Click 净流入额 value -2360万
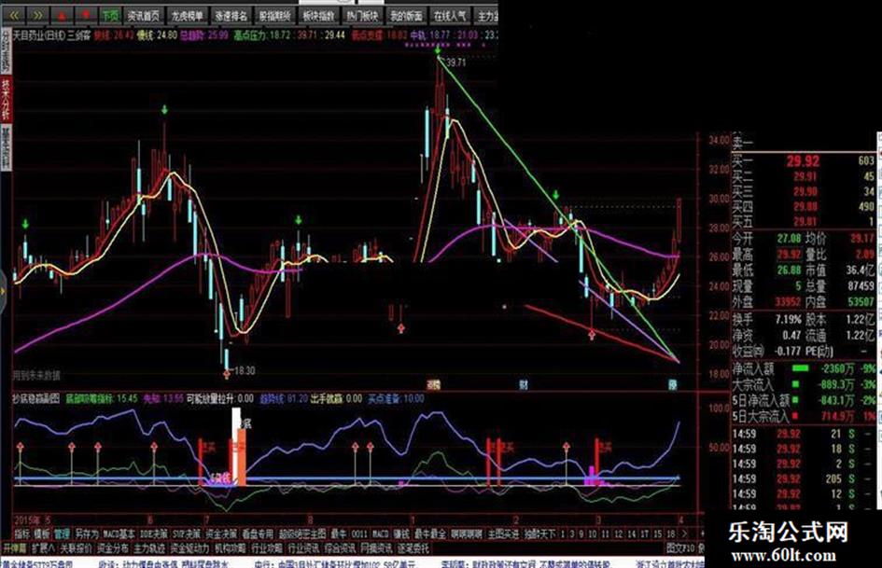This screenshot has width=882, height=568. pos(837,369)
